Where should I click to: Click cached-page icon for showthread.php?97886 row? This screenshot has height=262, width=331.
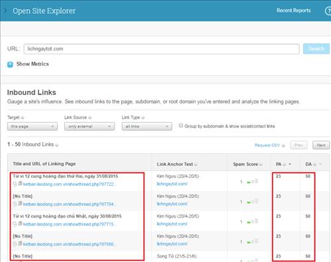pos(20,243)
